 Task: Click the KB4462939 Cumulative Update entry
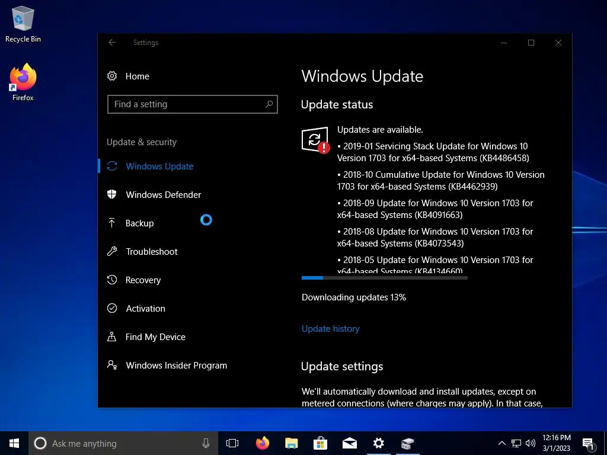coord(440,180)
